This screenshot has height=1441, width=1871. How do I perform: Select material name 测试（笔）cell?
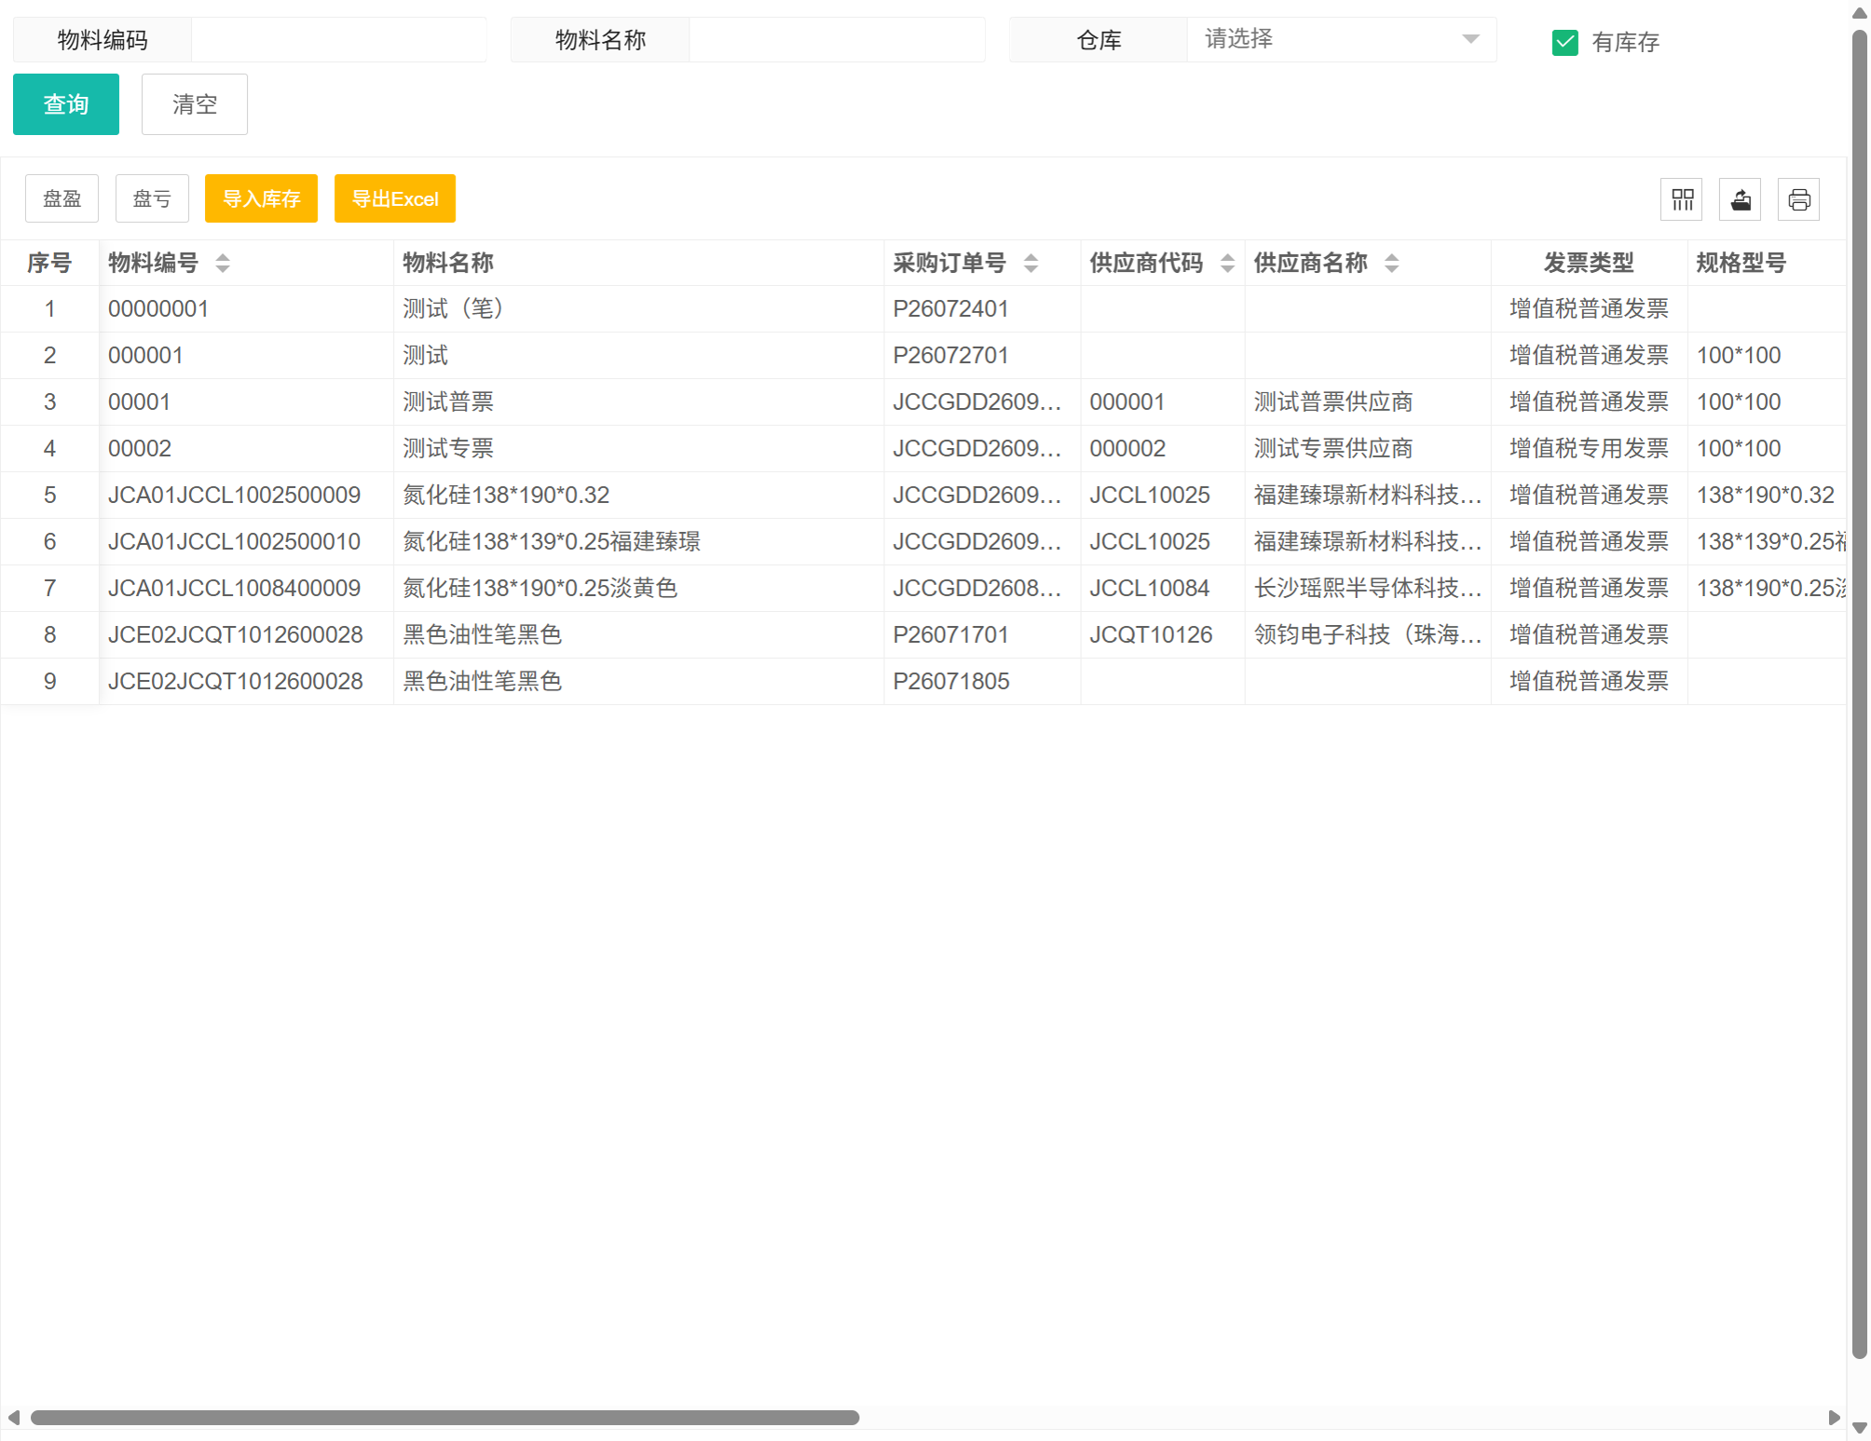[x=638, y=309]
